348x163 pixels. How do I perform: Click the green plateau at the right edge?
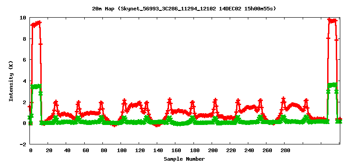click(333, 85)
